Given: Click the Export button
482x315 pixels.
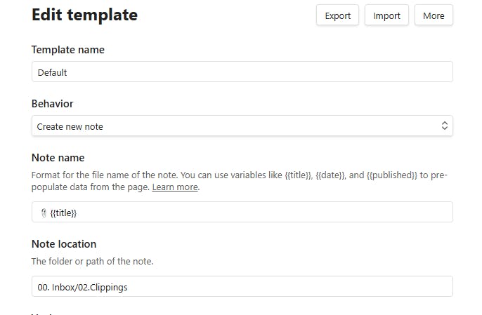Looking at the screenshot, I should tap(337, 15).
